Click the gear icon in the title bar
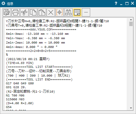The height and width of the screenshot is (114, 136). coord(3,3)
